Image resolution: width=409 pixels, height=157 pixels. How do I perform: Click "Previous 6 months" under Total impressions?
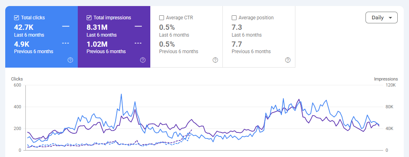point(106,52)
